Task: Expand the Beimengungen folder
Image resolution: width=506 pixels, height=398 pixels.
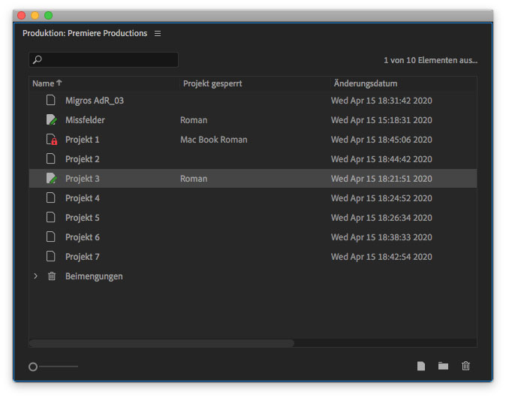Action: (x=35, y=276)
